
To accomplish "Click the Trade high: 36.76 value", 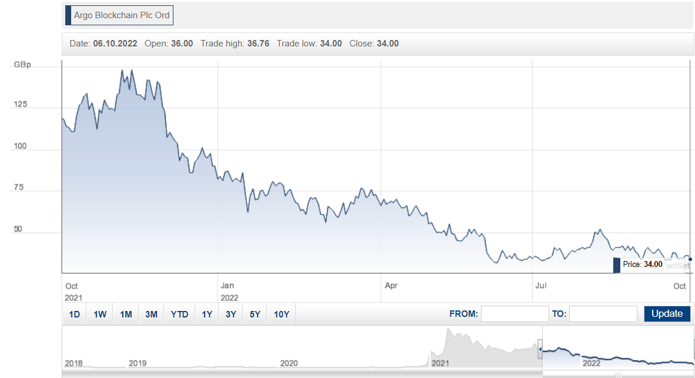I will click(235, 44).
